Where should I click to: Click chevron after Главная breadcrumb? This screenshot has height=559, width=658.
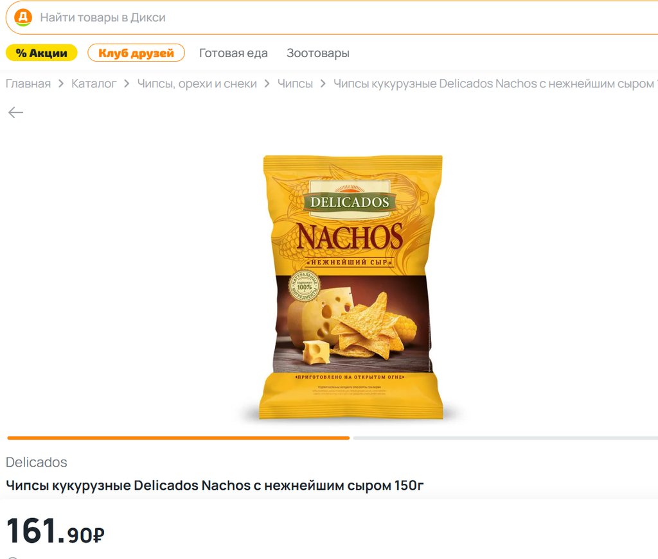click(61, 84)
